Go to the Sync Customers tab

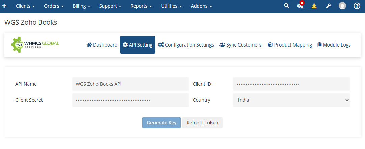pyautogui.click(x=241, y=45)
